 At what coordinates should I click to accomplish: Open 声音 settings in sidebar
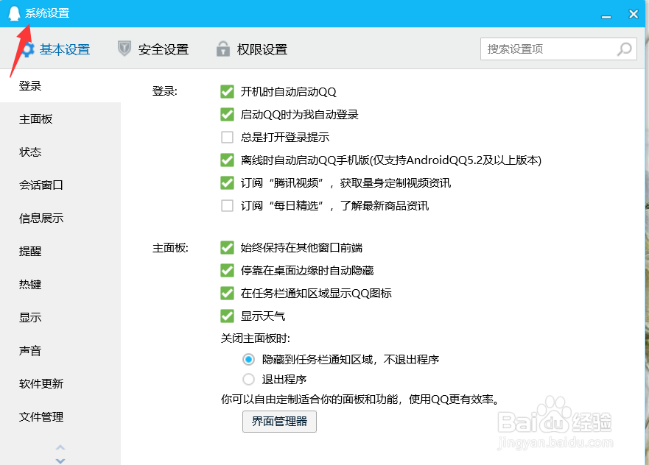(60, 350)
